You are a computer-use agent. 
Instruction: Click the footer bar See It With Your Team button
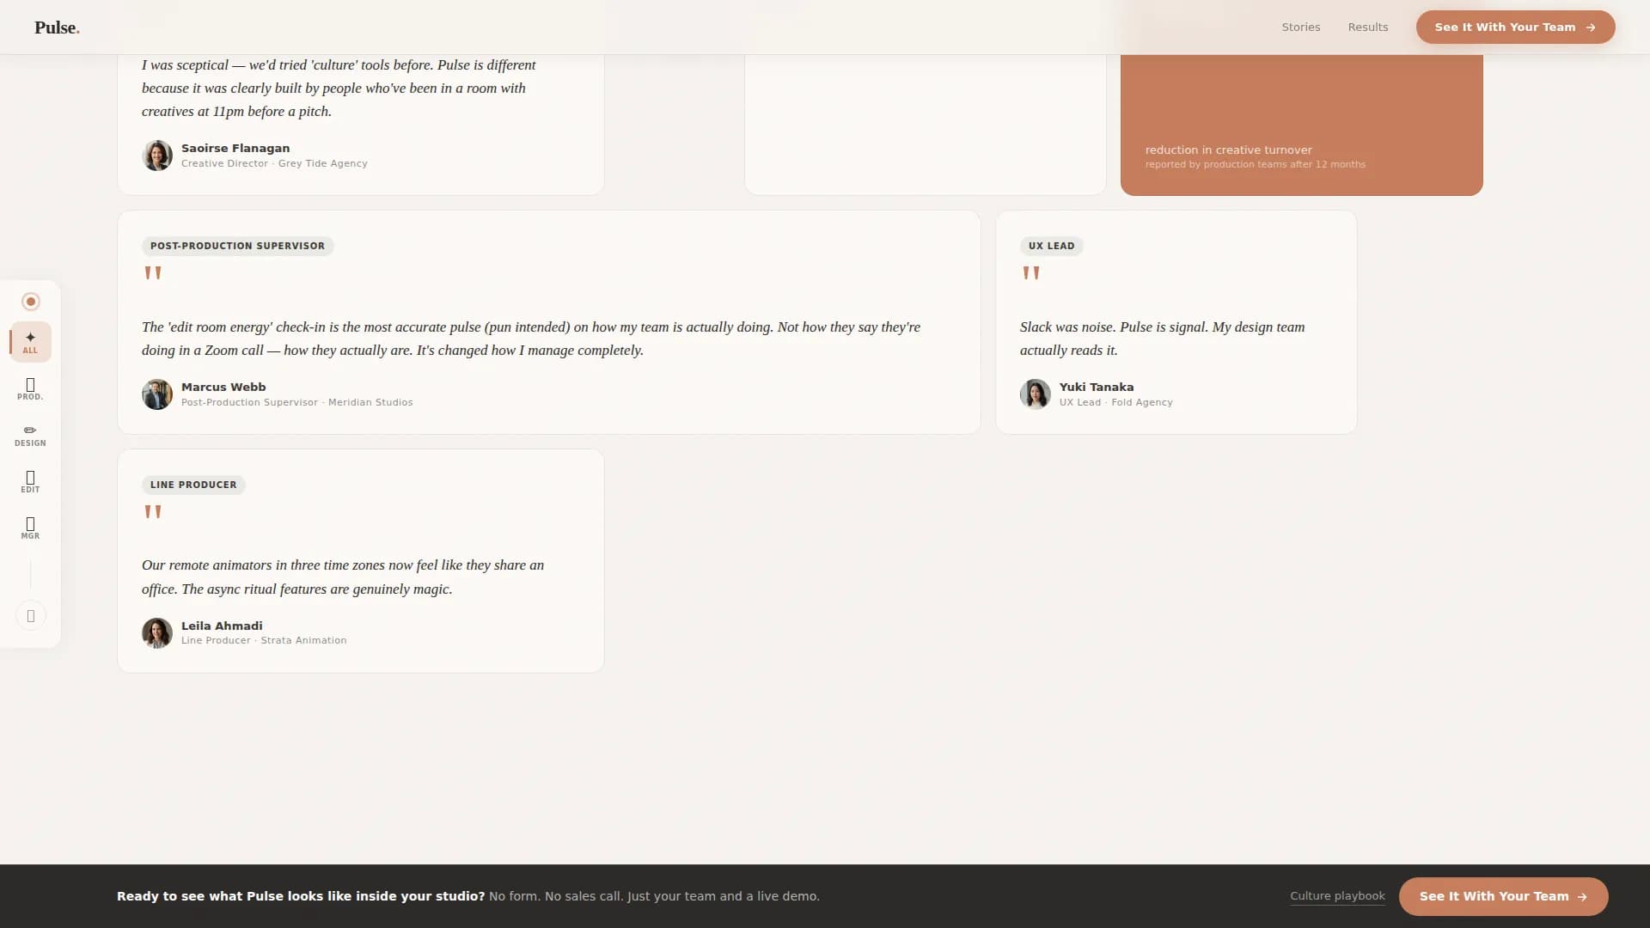pos(1503,896)
